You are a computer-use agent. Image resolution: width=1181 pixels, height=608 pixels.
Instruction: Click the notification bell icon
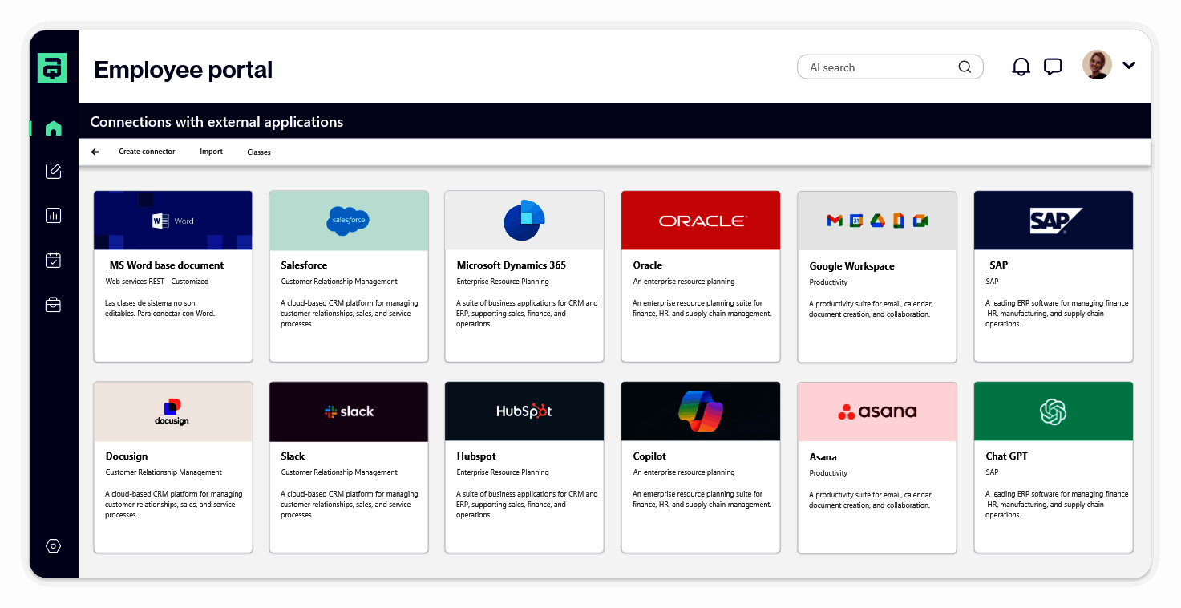1021,67
